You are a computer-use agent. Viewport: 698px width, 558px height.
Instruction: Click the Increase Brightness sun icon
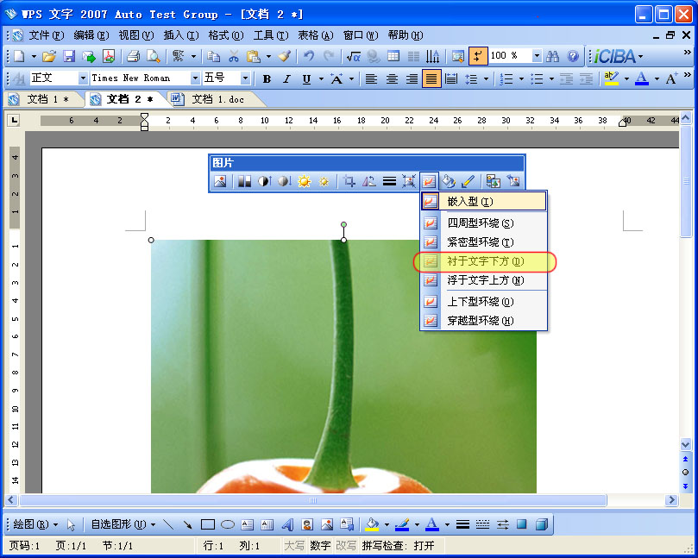(x=305, y=181)
